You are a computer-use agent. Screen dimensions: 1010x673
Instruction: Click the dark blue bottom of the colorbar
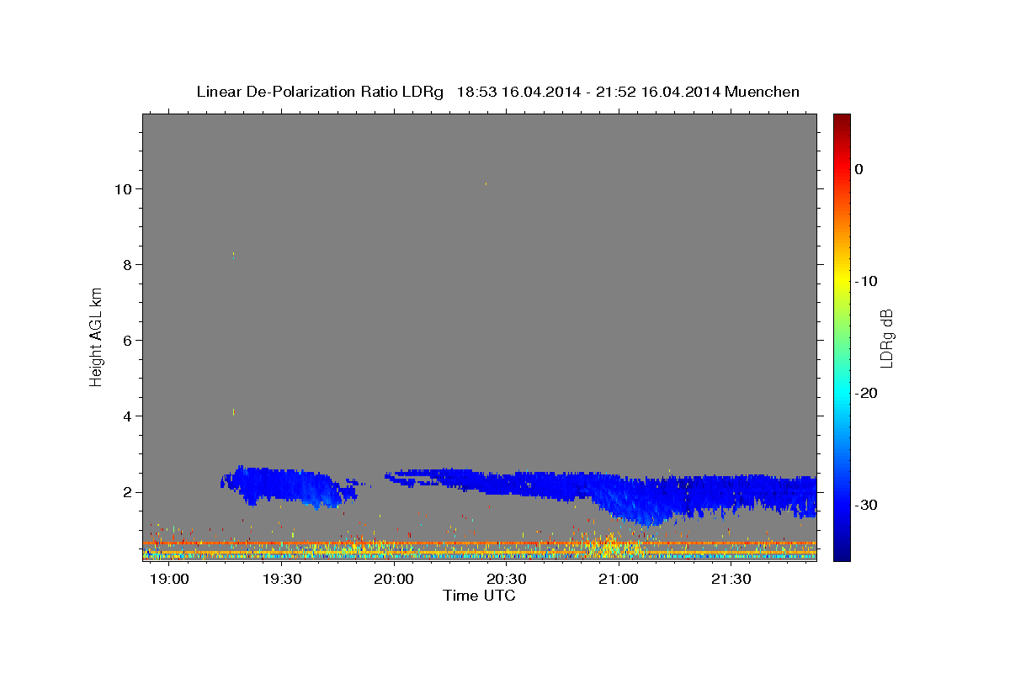842,547
